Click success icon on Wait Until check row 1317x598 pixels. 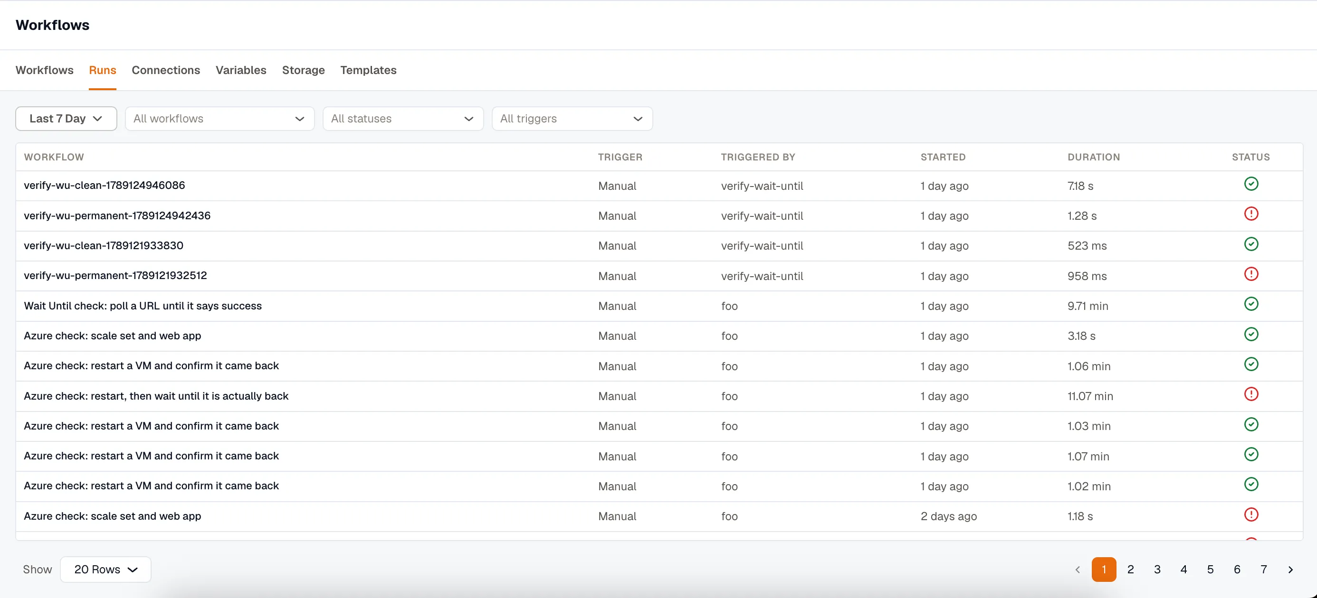[1250, 304]
